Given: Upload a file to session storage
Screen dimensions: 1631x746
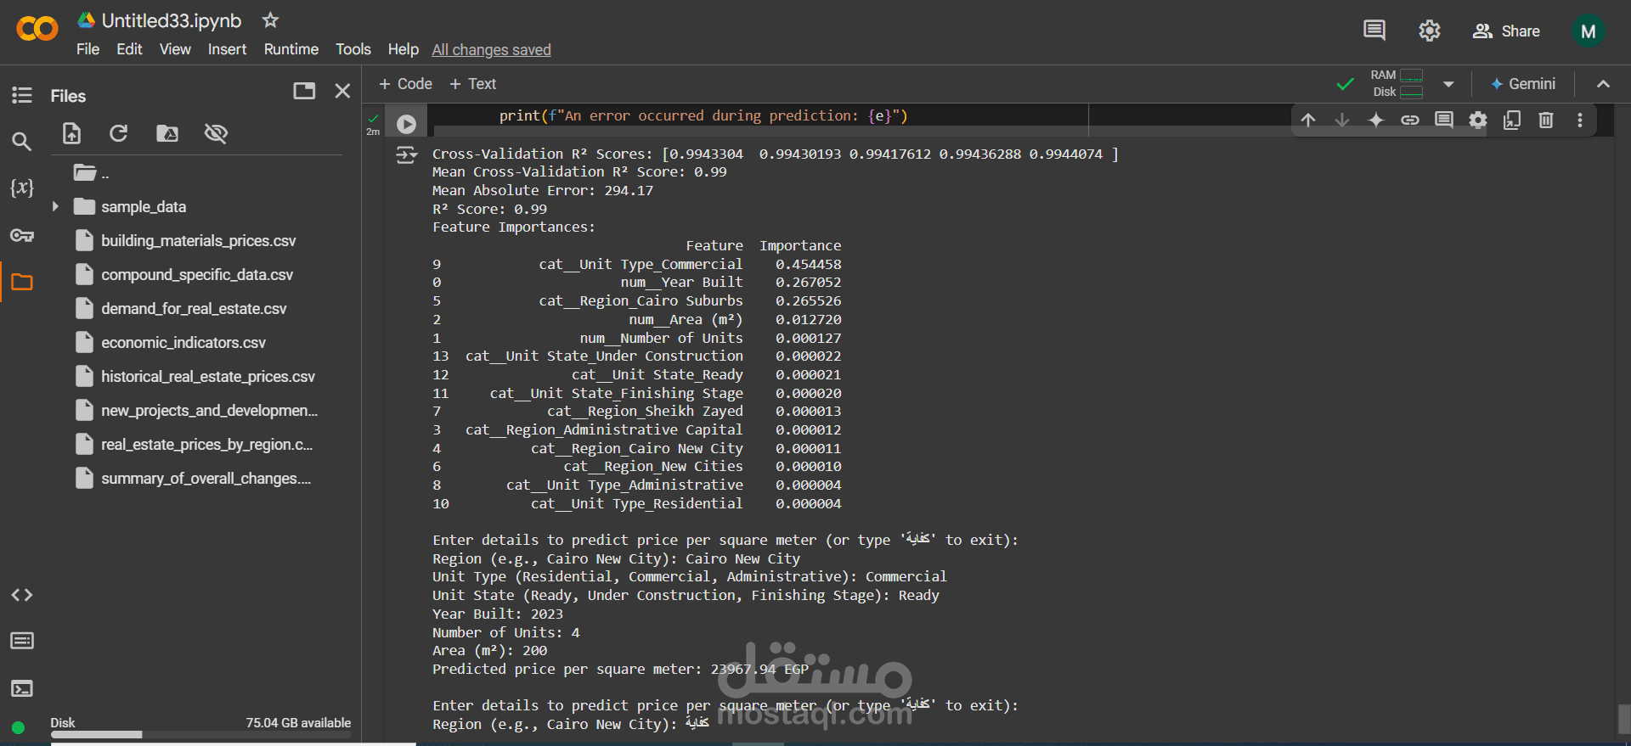Looking at the screenshot, I should click(71, 133).
